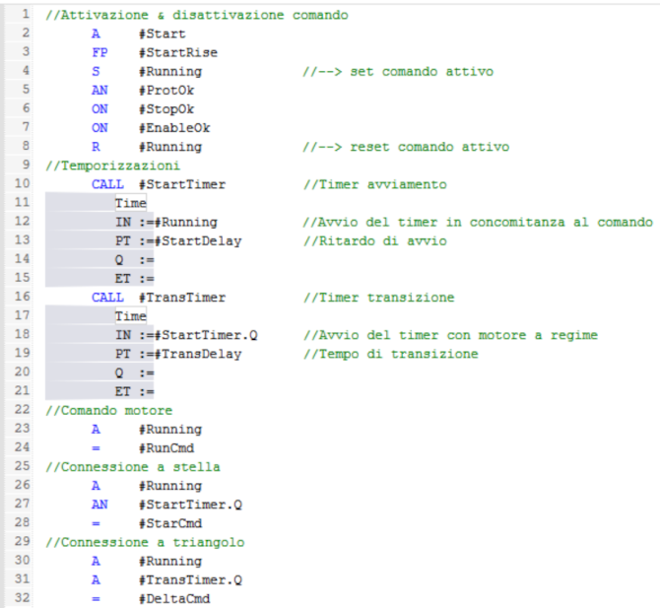Select the CALL keyword on line 10

point(107,184)
